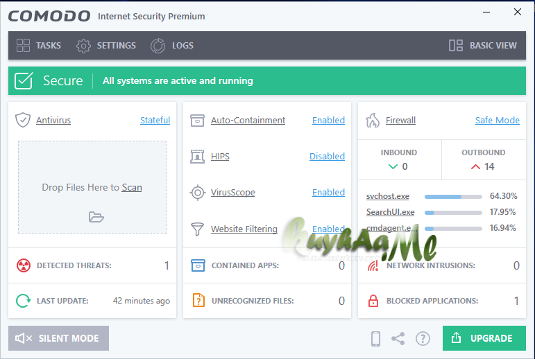The image size is (535, 359).
Task: Click the Blocked Applications lock icon
Action: 373,301
